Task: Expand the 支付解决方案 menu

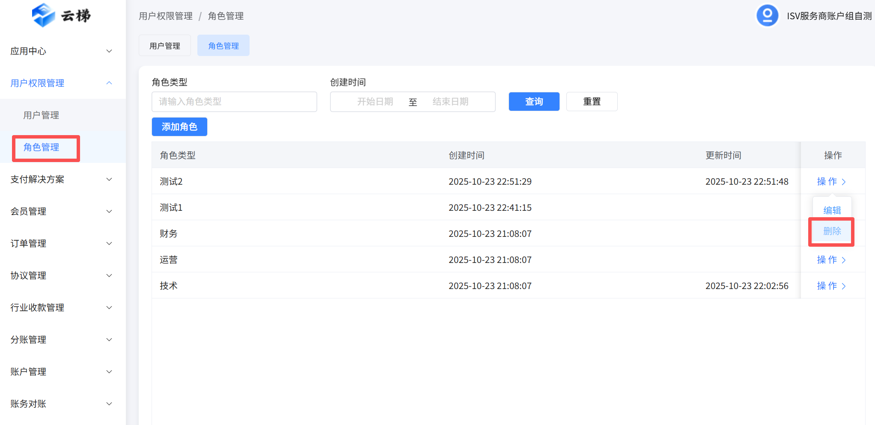Action: pos(62,180)
